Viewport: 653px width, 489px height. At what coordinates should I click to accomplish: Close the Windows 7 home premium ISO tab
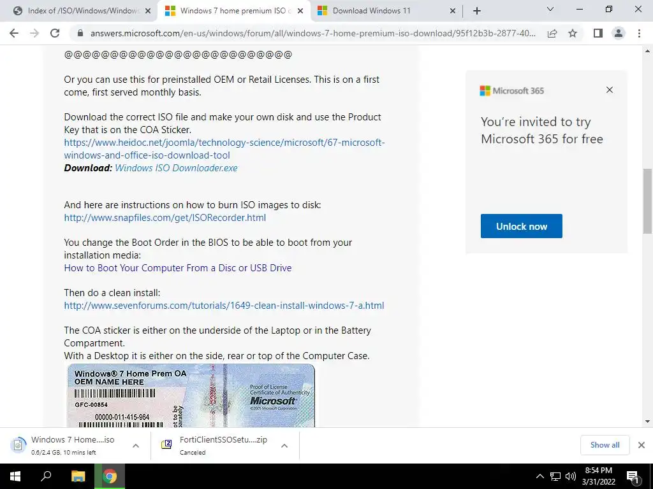(x=300, y=11)
